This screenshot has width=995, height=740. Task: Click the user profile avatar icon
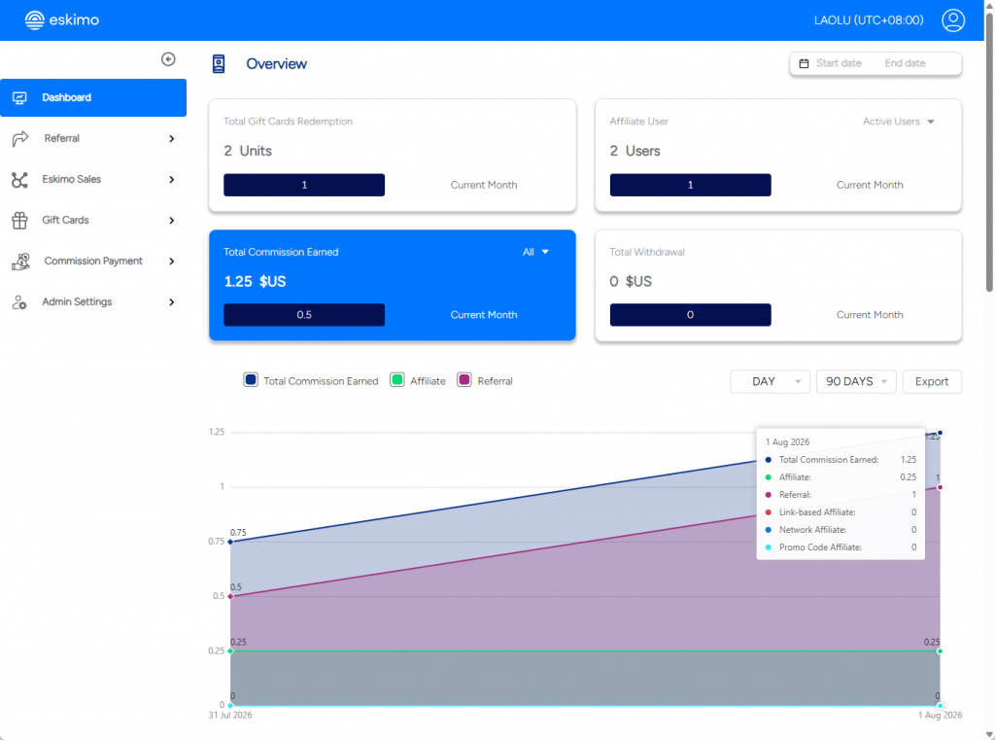[x=952, y=20]
